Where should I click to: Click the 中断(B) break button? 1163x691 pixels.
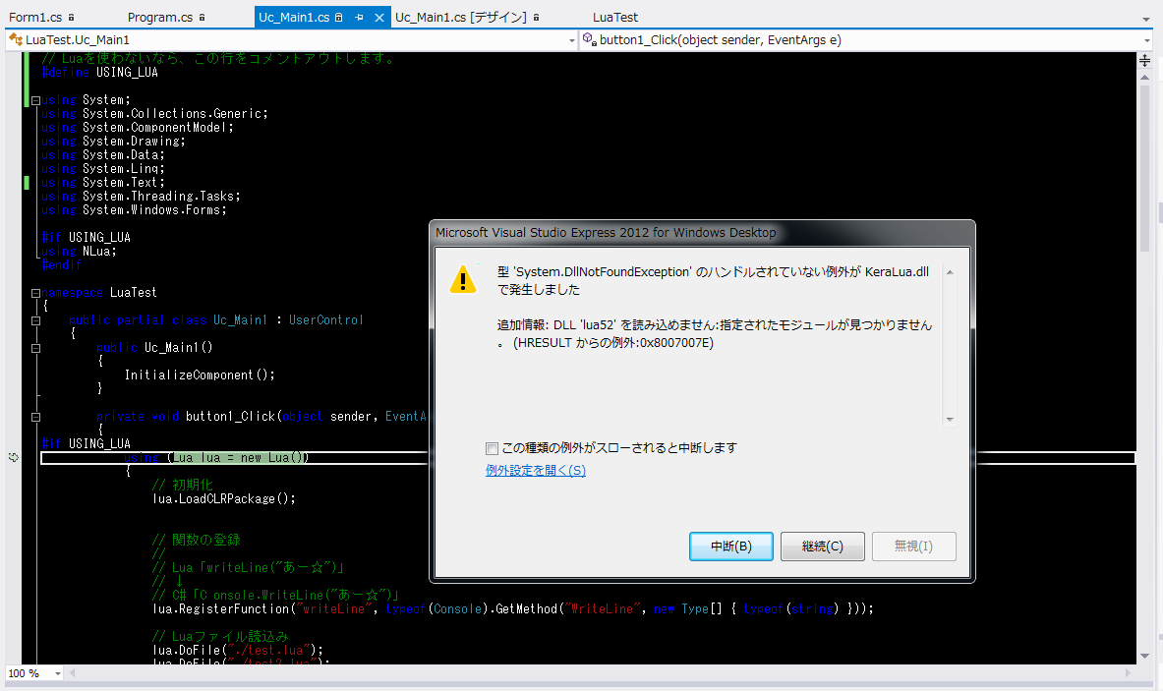point(731,547)
